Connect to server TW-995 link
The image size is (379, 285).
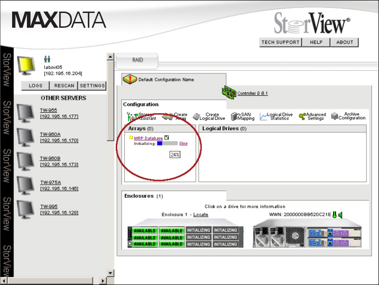[x=59, y=210]
